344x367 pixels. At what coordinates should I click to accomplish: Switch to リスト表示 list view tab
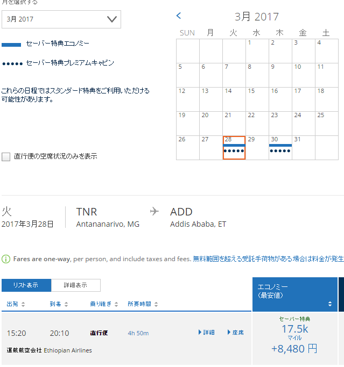26,285
